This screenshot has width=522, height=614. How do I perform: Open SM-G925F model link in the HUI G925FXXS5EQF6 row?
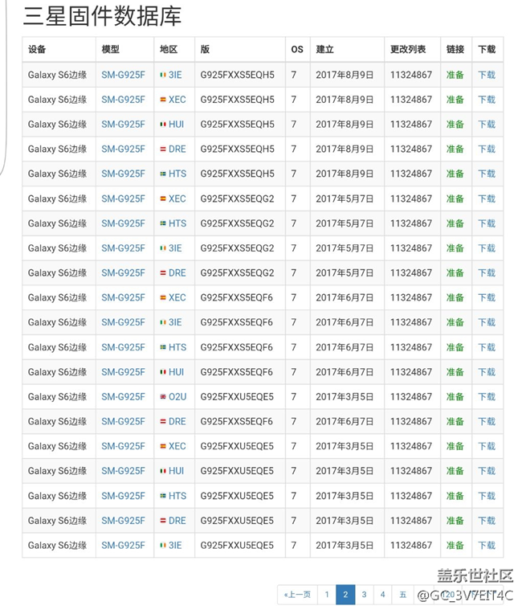coord(123,372)
